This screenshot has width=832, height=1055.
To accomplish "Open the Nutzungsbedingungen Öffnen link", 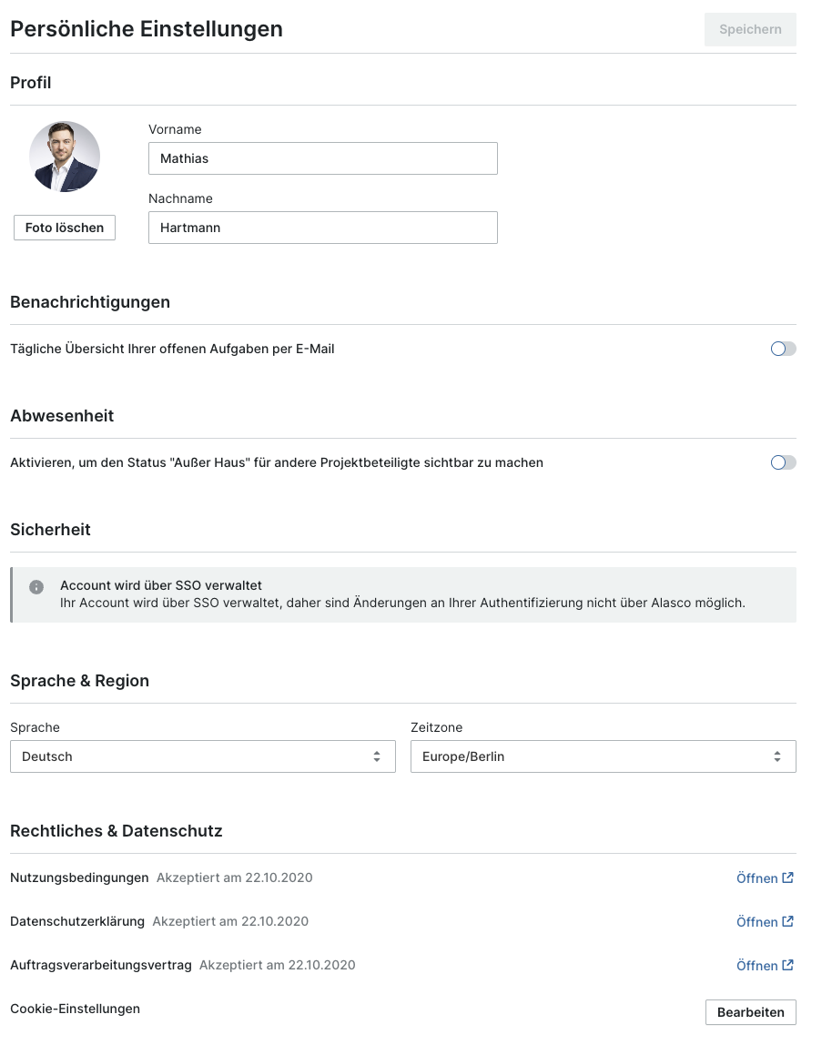I will 765,878.
